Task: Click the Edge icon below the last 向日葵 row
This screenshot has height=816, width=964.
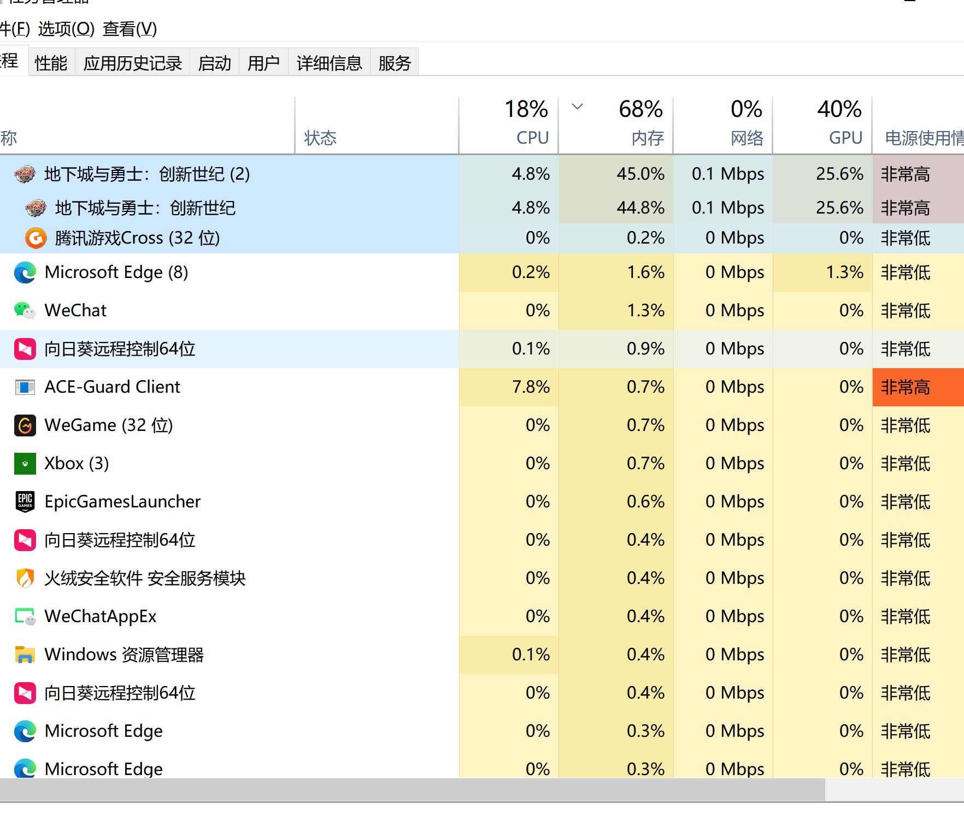Action: [x=25, y=731]
